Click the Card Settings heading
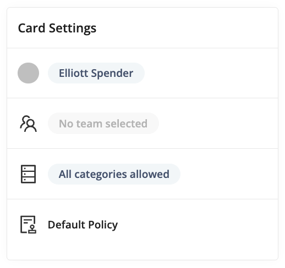This screenshot has height=268, width=285. click(x=57, y=28)
